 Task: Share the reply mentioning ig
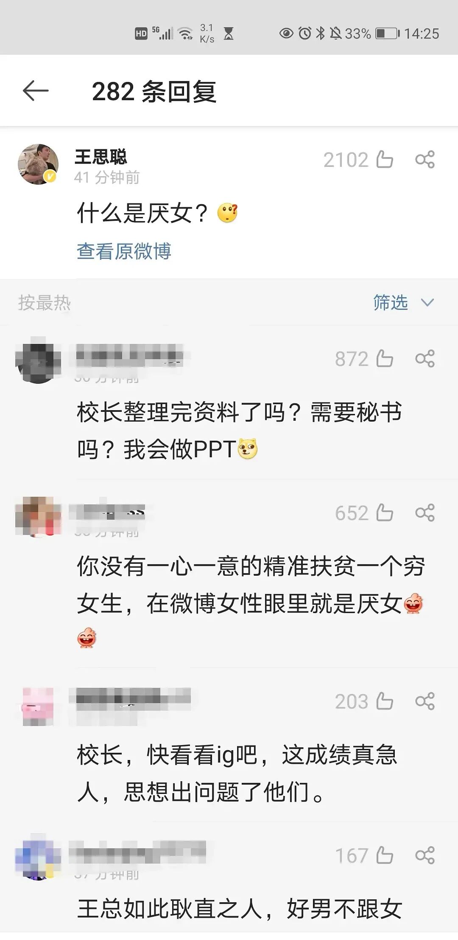point(425,701)
